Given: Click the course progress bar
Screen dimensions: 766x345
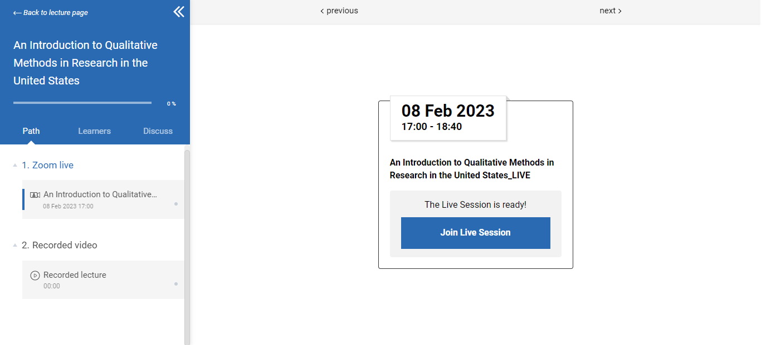Looking at the screenshot, I should point(82,103).
